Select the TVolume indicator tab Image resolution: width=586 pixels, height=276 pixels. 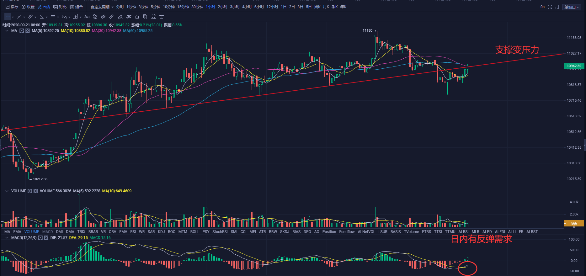coord(412,232)
